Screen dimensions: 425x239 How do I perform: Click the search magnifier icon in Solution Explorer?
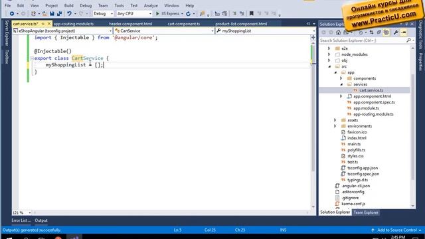pos(409,40)
